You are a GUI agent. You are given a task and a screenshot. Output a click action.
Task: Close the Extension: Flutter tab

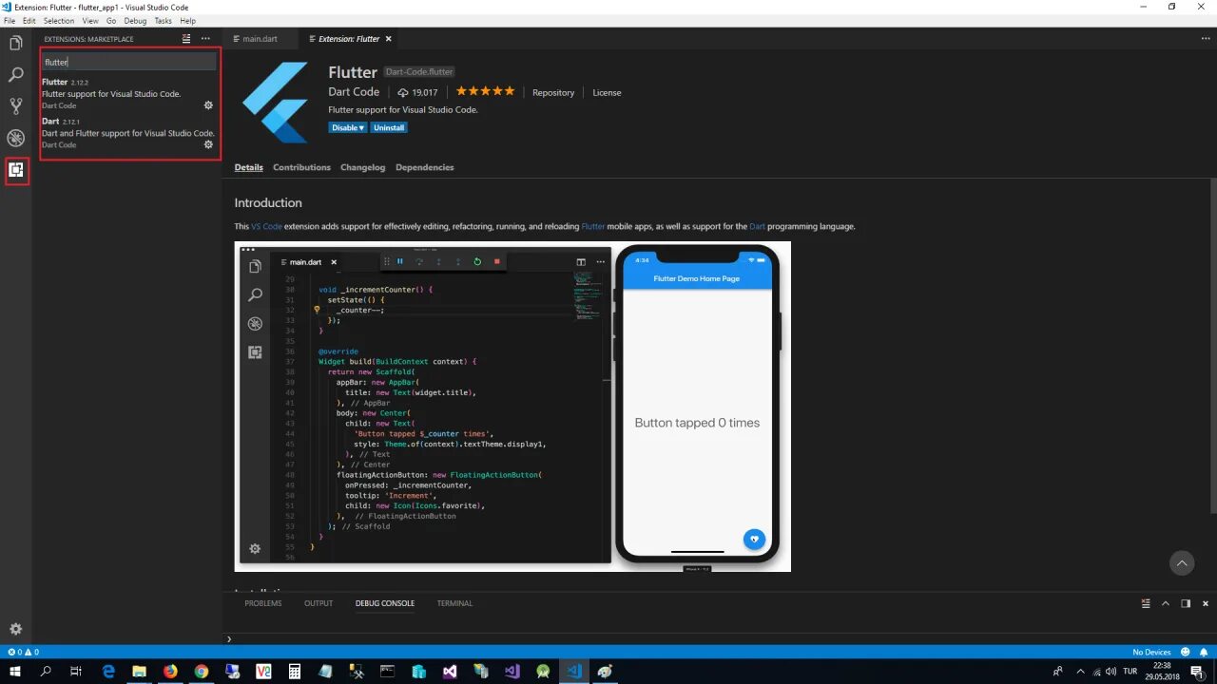pyautogui.click(x=388, y=39)
